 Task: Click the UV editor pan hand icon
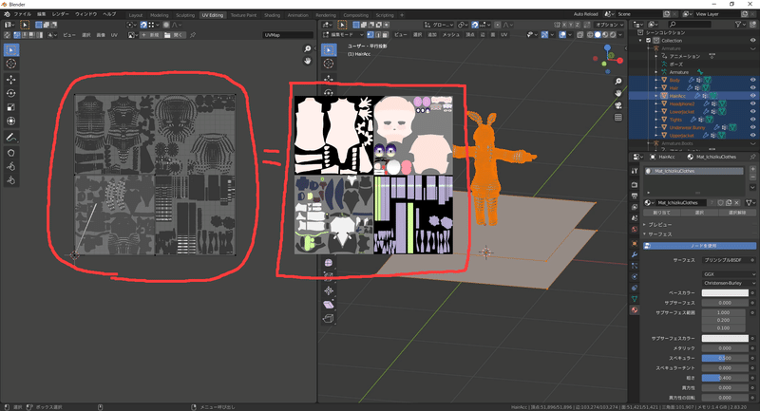click(307, 61)
